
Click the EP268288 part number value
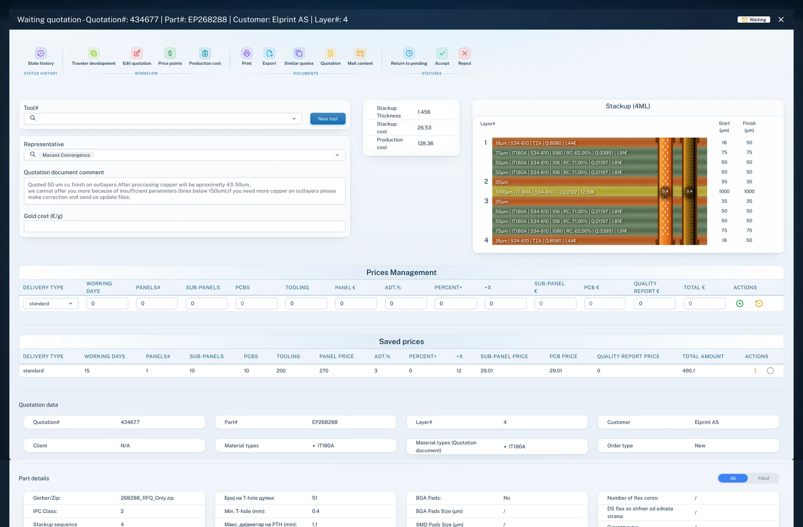click(x=325, y=422)
